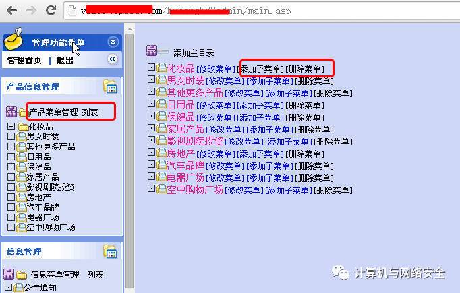460x293 pixels.
Task: Click purple tree icon beside 产品菜单管理
Action: [x=11, y=112]
